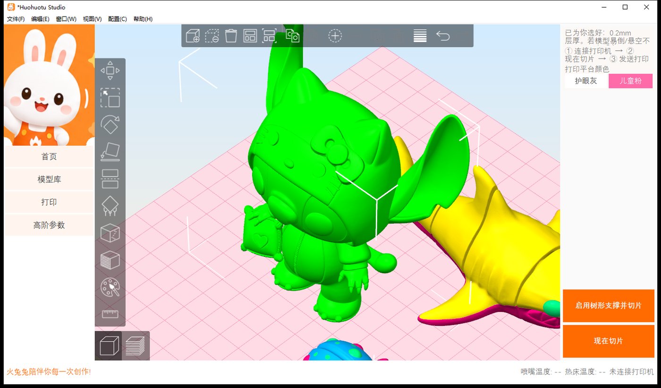Open the 模型库 tab
661x388 pixels.
pos(49,180)
